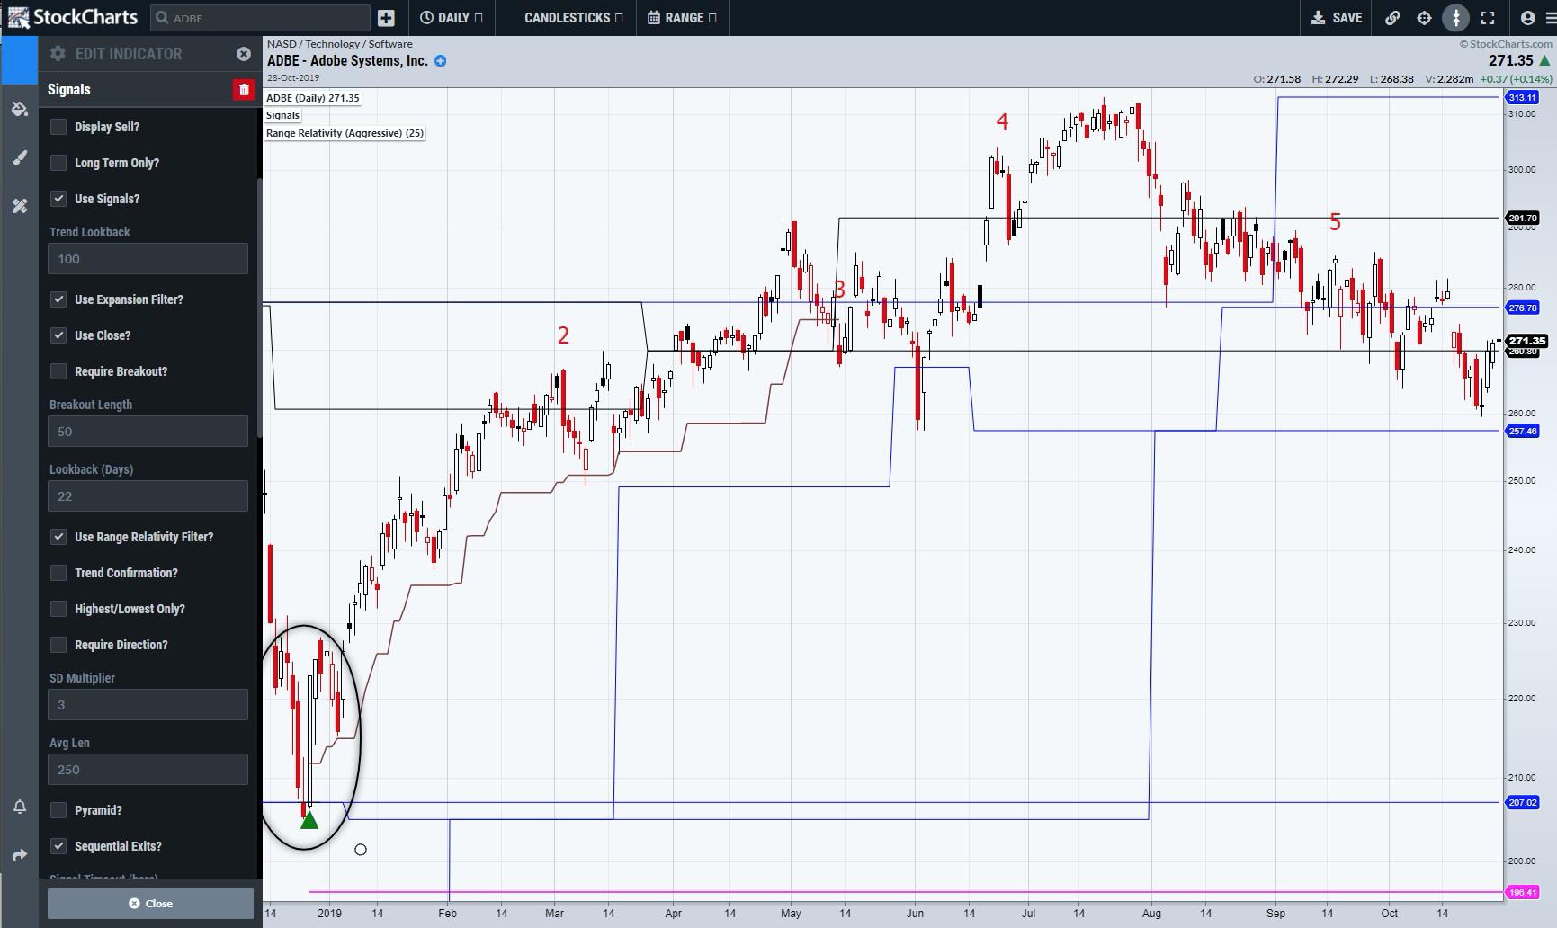Click the magenta 196.41 price label

point(1522,893)
